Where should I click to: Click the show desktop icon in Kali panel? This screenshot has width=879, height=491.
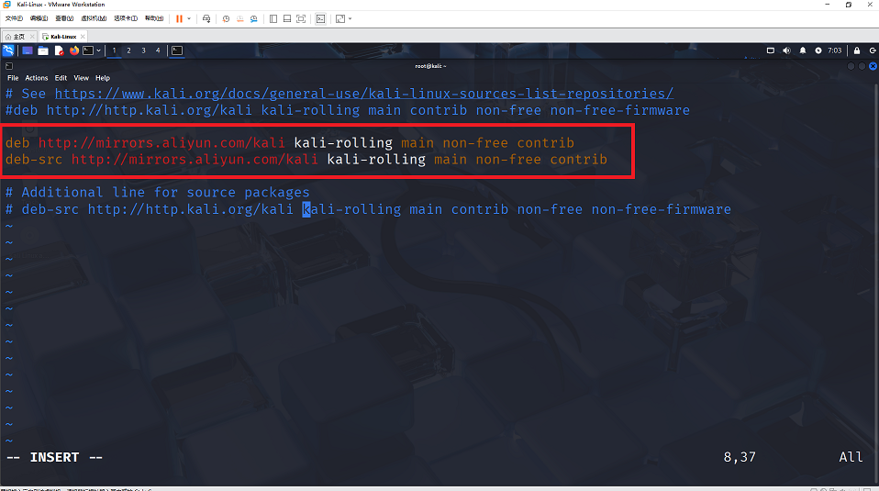(27, 50)
